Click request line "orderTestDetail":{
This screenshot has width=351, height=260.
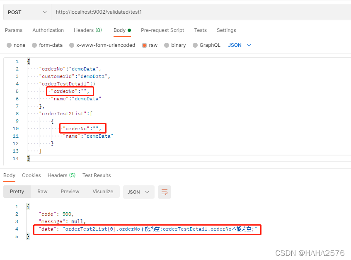point(68,84)
